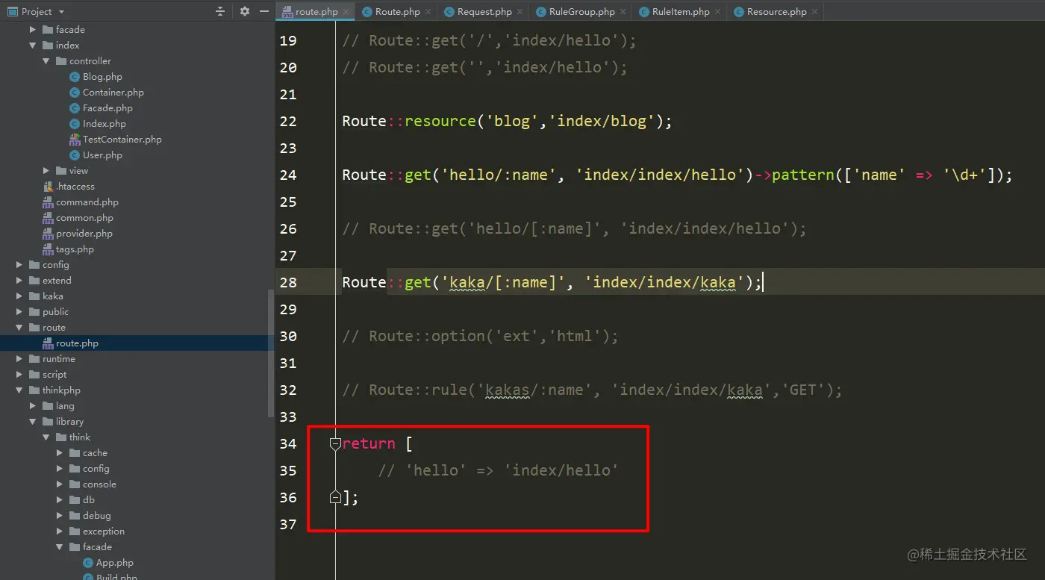
Task: Expand the cache folder arrow
Action: (x=60, y=453)
